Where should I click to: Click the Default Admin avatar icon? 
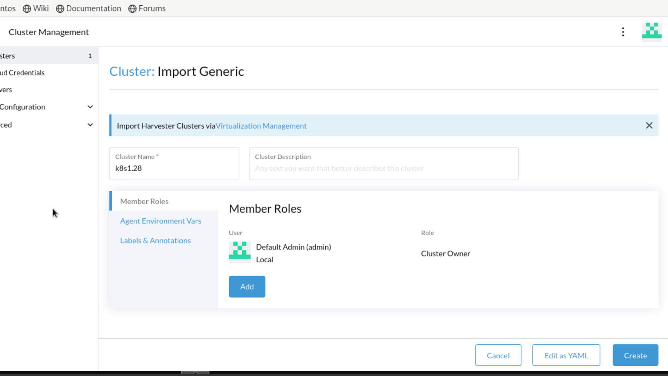coord(239,253)
